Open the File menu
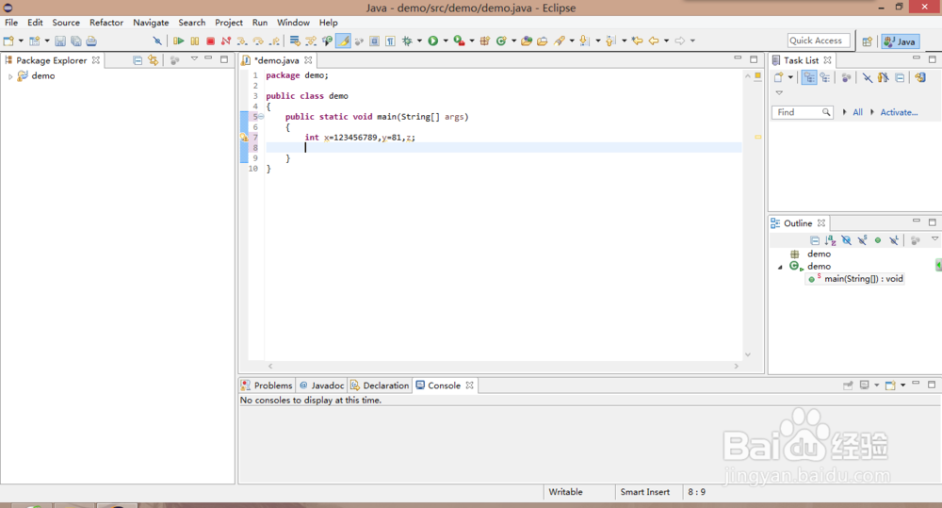The width and height of the screenshot is (942, 508). 11,23
